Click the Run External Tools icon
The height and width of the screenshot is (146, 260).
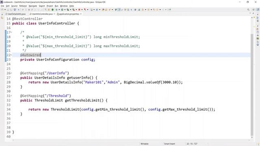73,10
